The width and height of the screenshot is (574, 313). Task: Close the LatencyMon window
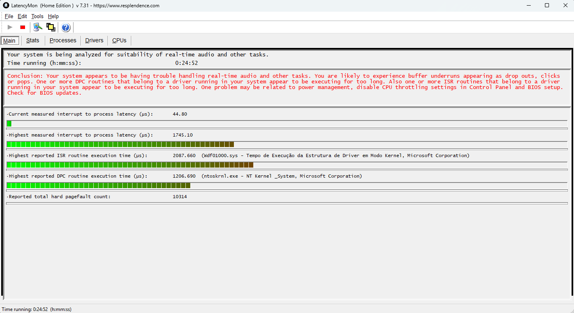click(x=565, y=6)
